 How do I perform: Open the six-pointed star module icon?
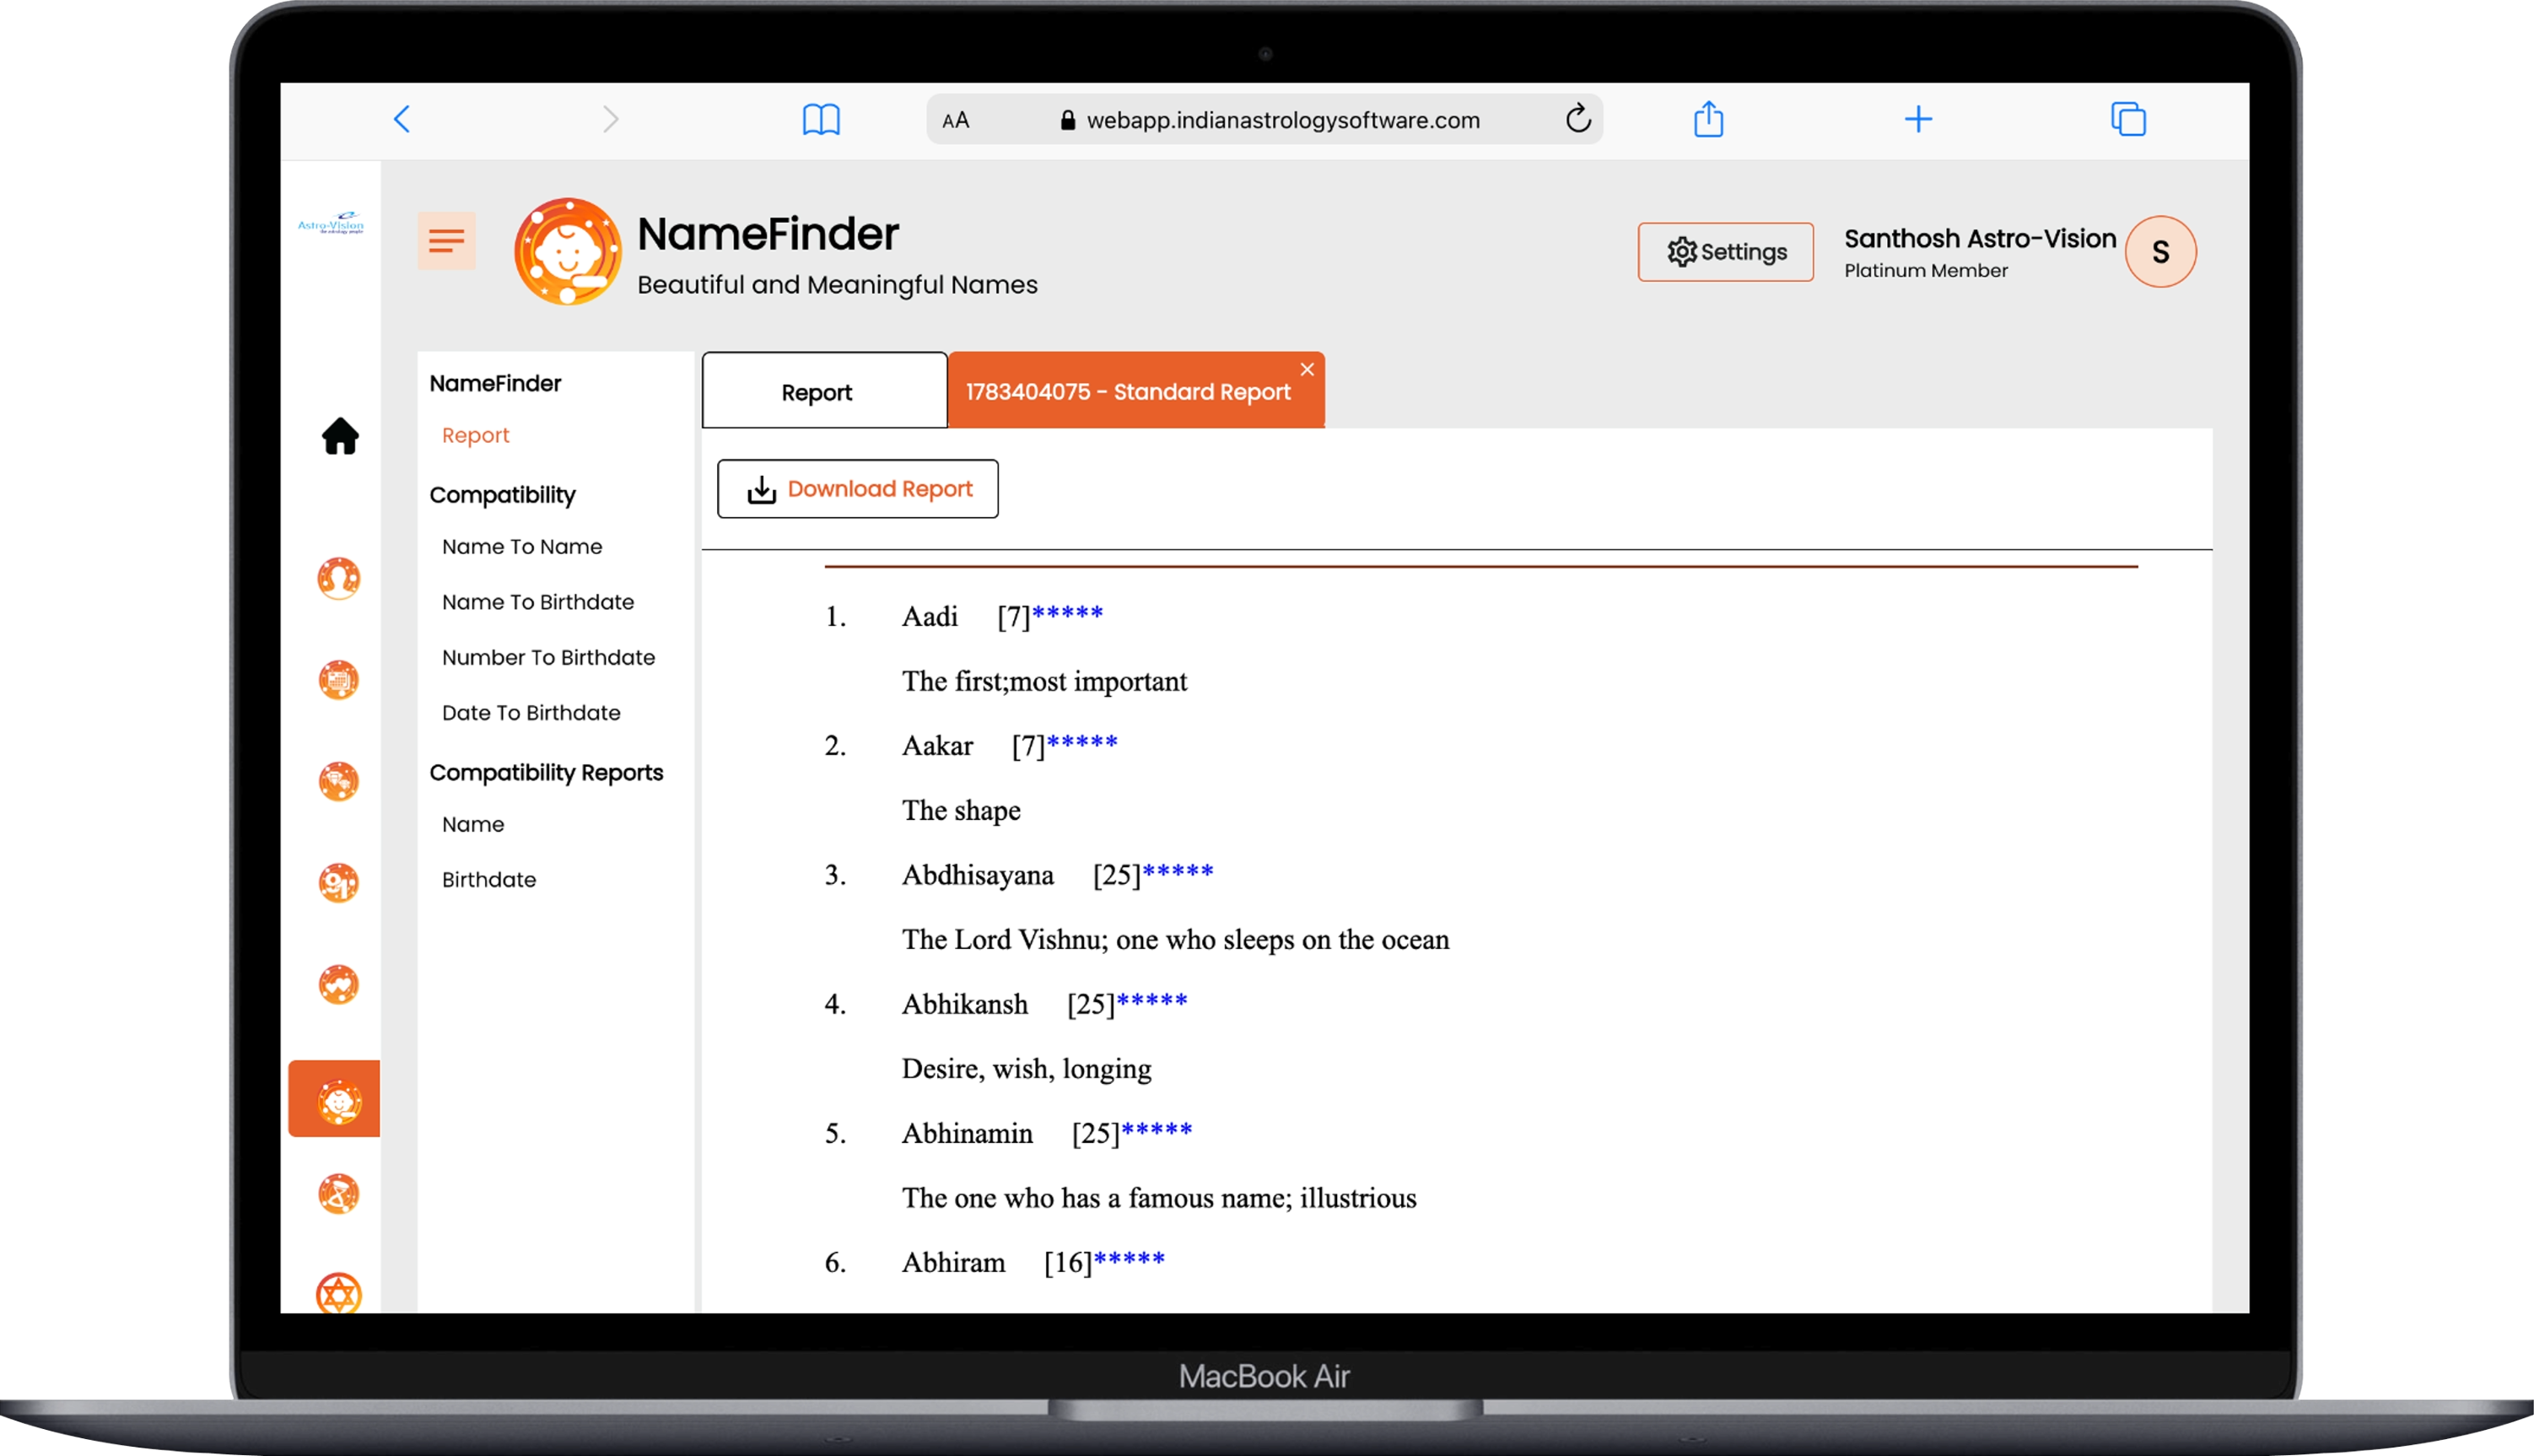(x=339, y=1293)
